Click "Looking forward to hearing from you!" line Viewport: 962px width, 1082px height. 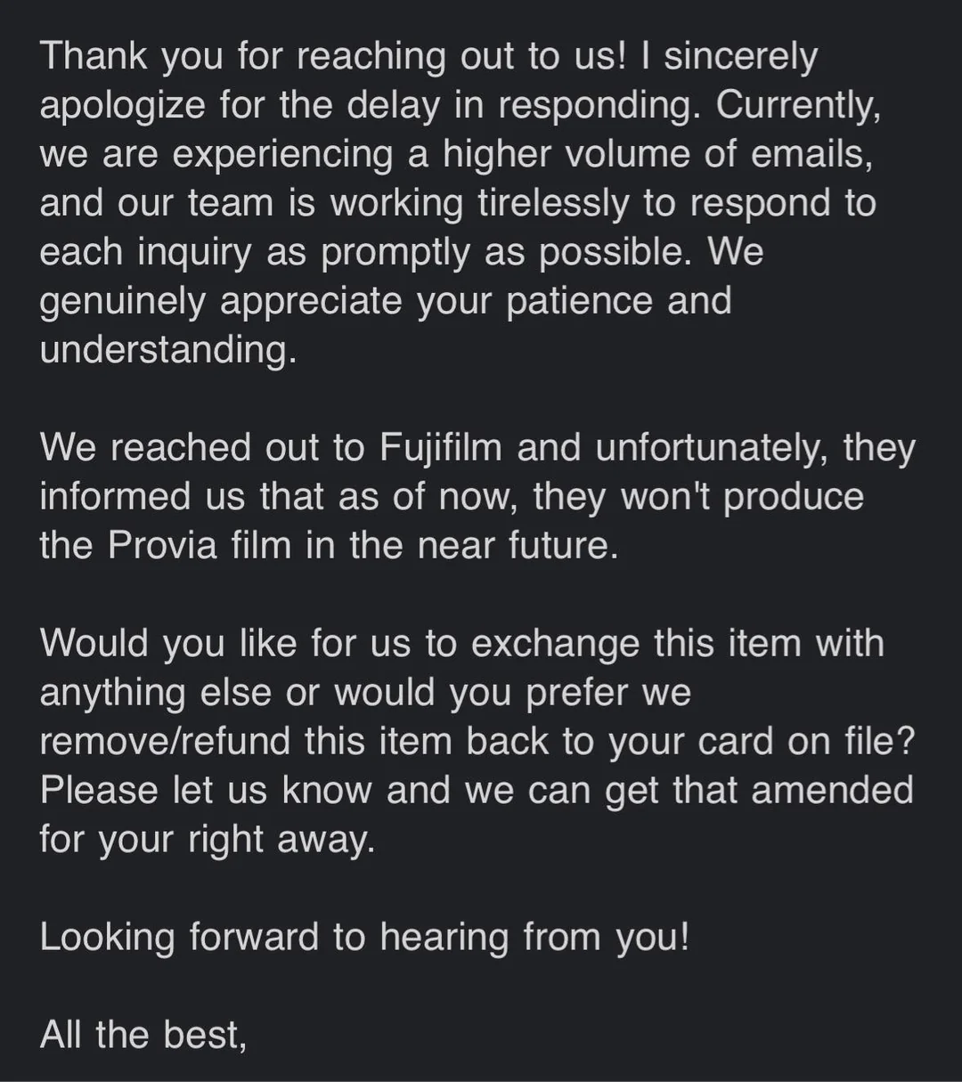364,937
